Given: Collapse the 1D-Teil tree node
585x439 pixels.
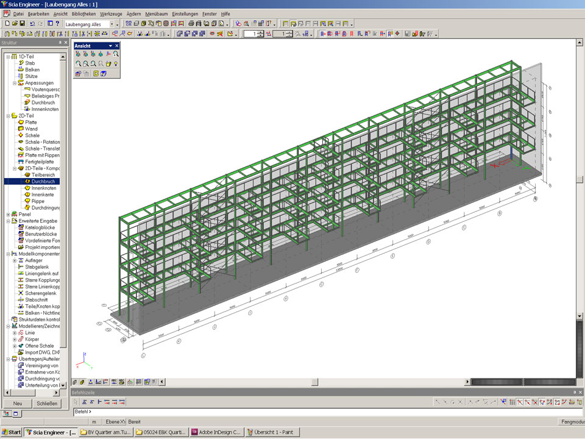Looking at the screenshot, I should [8, 56].
